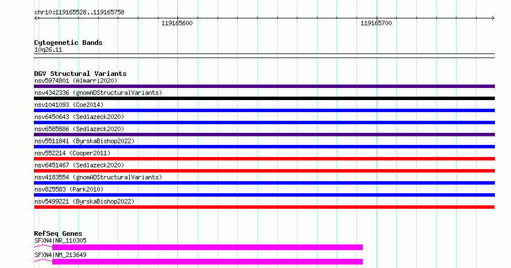The width and height of the screenshot is (511, 268).
Task: Click the nsv6585886 (Sedlazeck2020) label
Action: (79, 129)
